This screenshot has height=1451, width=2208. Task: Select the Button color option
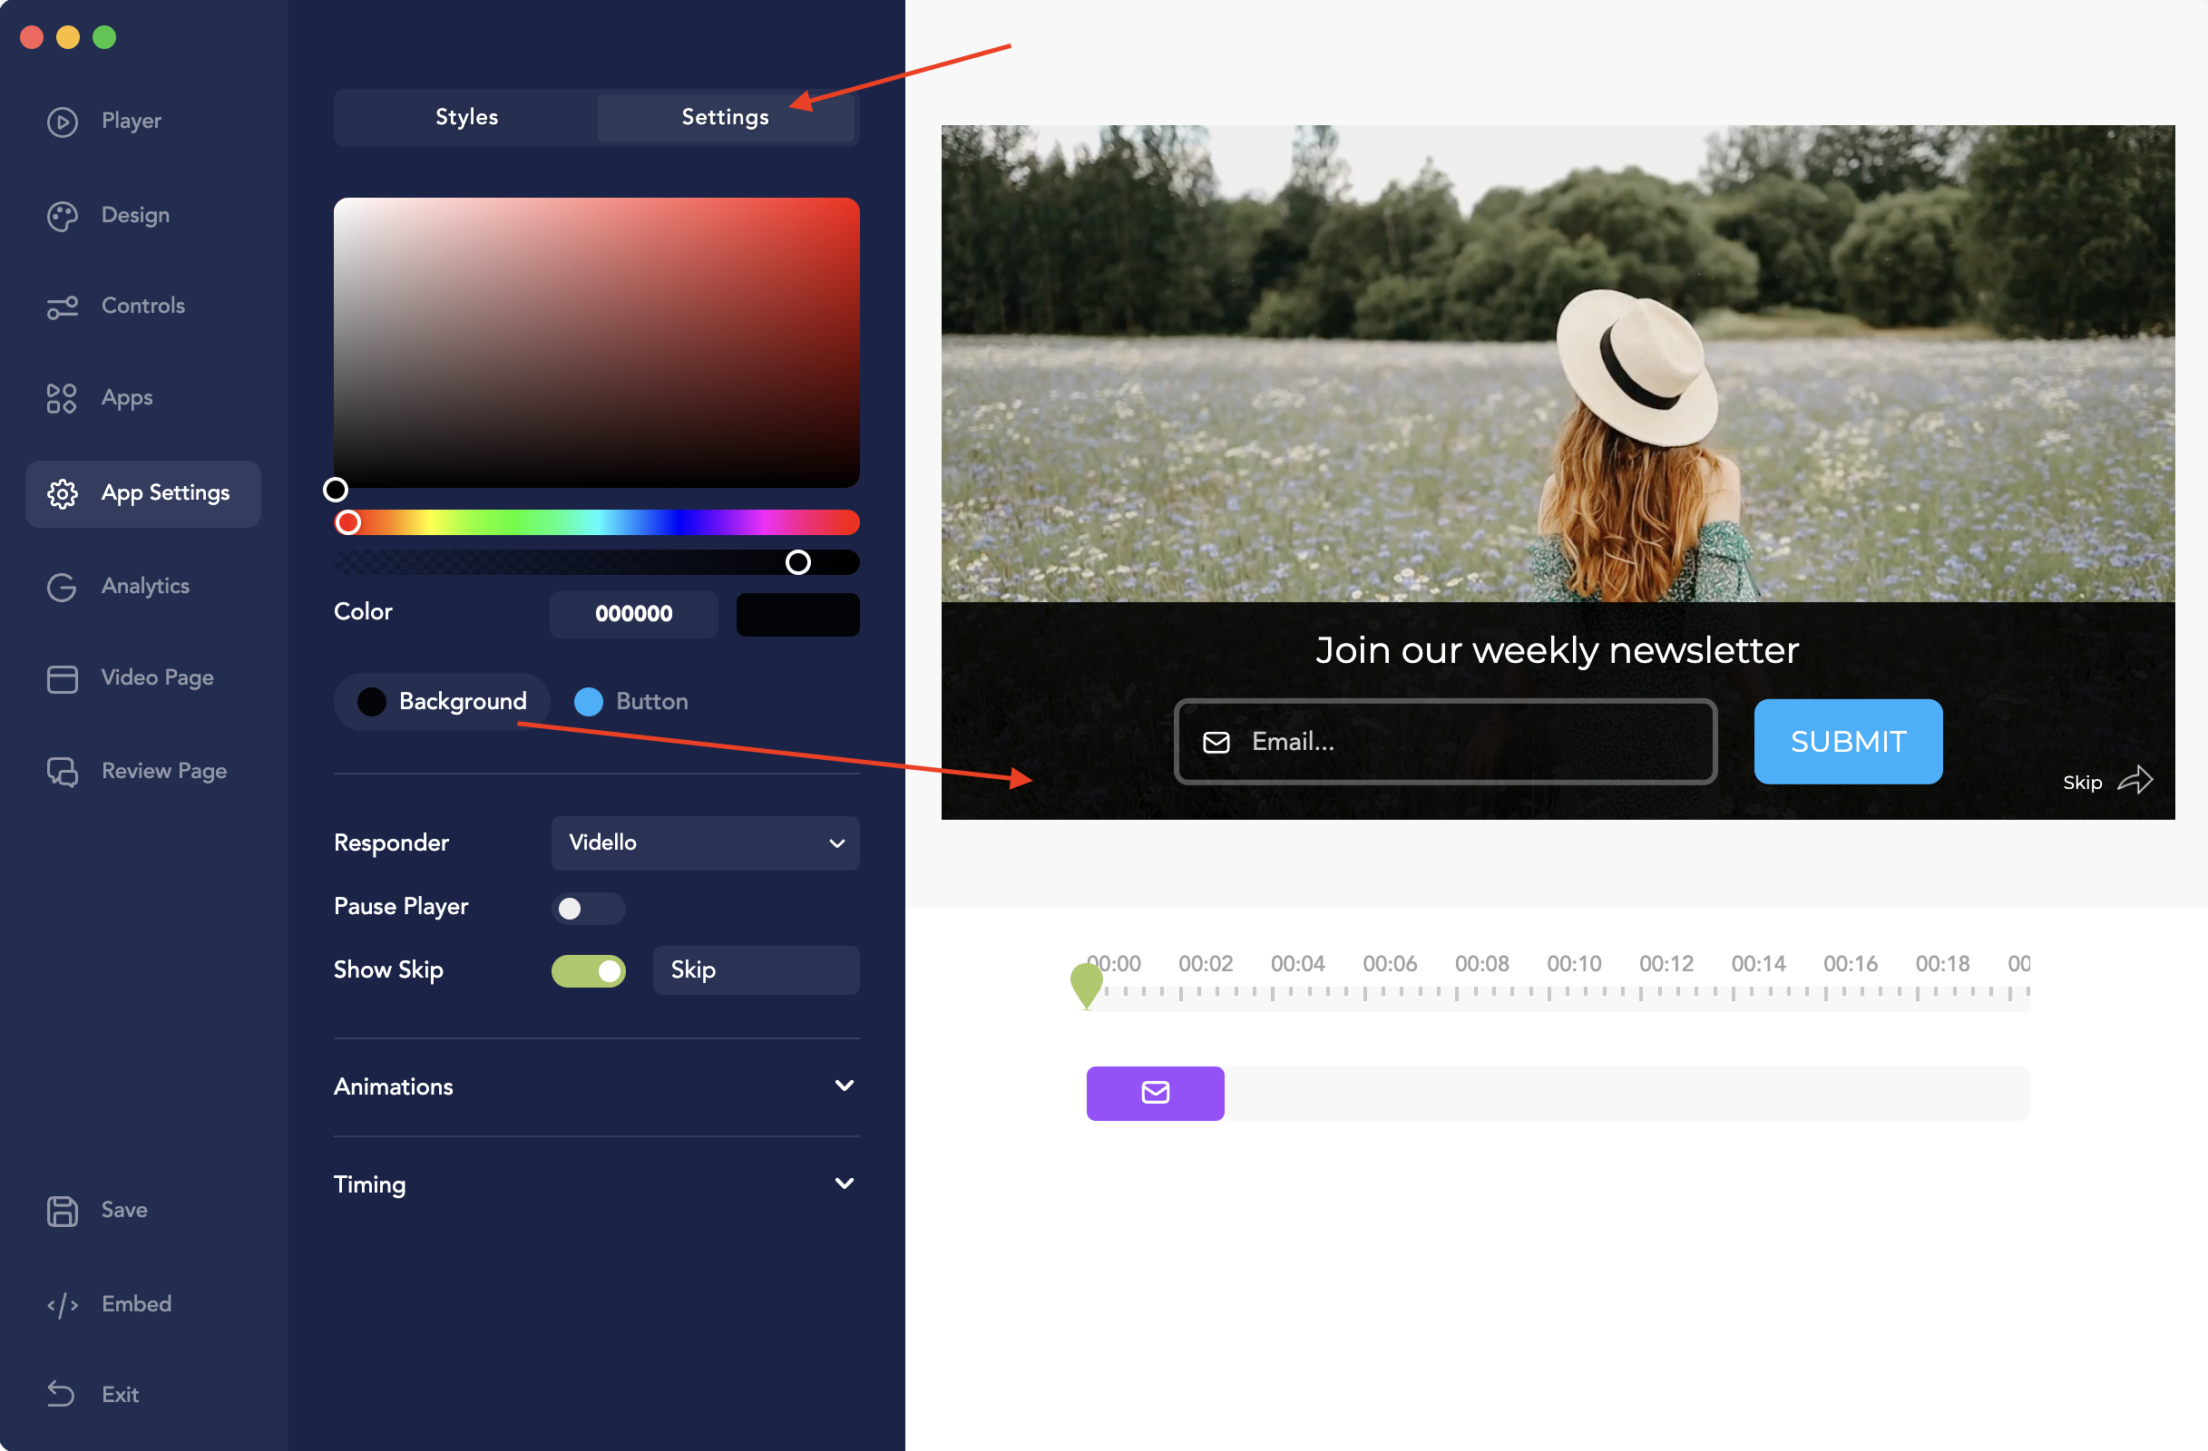click(631, 702)
